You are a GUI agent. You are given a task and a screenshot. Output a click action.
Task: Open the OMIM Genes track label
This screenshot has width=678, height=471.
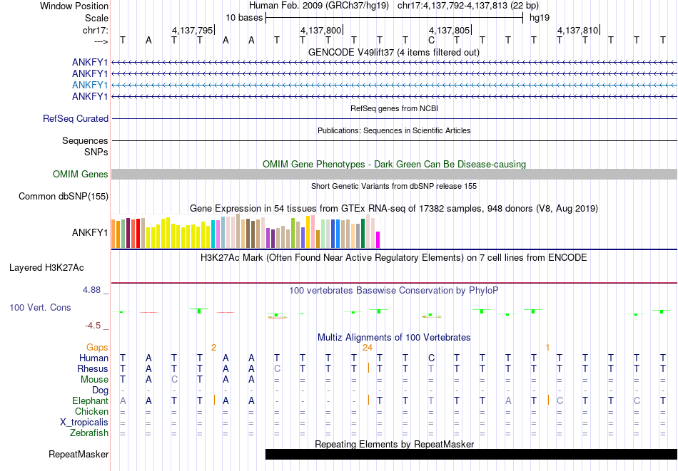[x=81, y=175]
